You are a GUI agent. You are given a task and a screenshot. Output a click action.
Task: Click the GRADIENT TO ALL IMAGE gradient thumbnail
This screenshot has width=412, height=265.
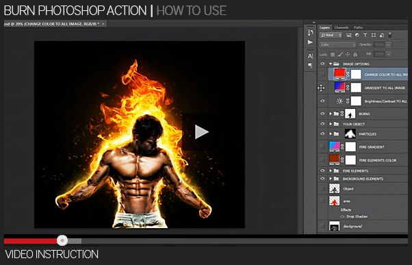339,88
